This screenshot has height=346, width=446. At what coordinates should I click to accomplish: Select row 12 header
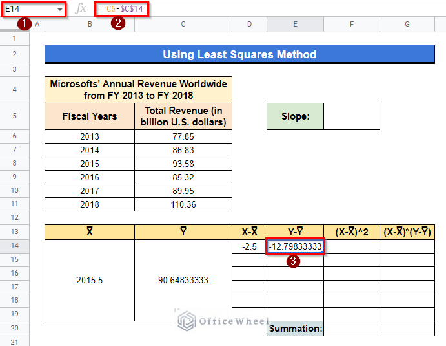click(14, 218)
